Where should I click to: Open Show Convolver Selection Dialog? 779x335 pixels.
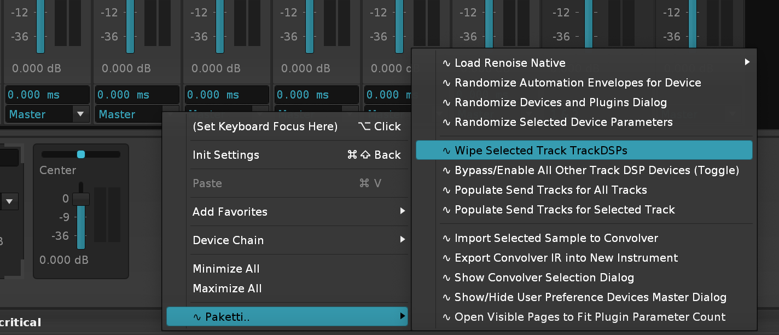coord(544,278)
